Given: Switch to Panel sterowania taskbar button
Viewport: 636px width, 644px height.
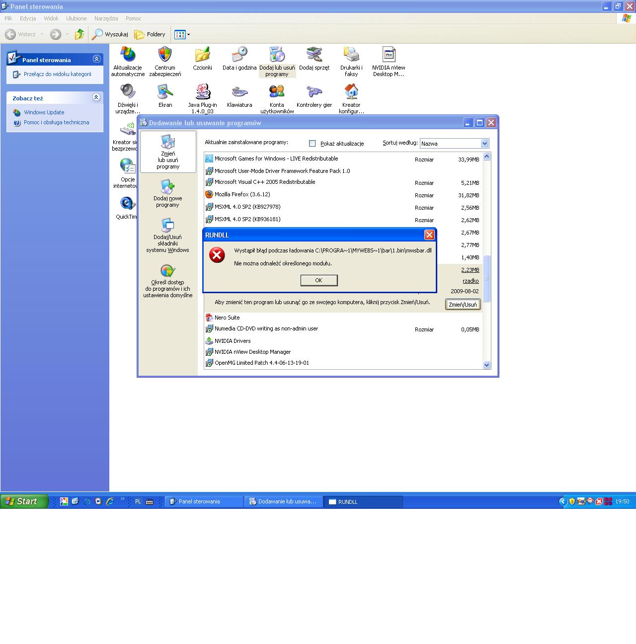Looking at the screenshot, I should [x=204, y=502].
